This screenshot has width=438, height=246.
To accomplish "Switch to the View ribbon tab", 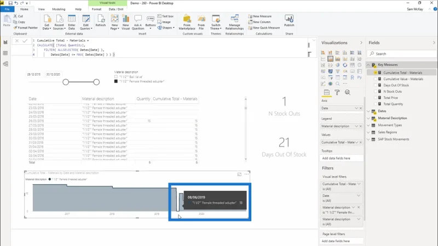I will (42, 9).
